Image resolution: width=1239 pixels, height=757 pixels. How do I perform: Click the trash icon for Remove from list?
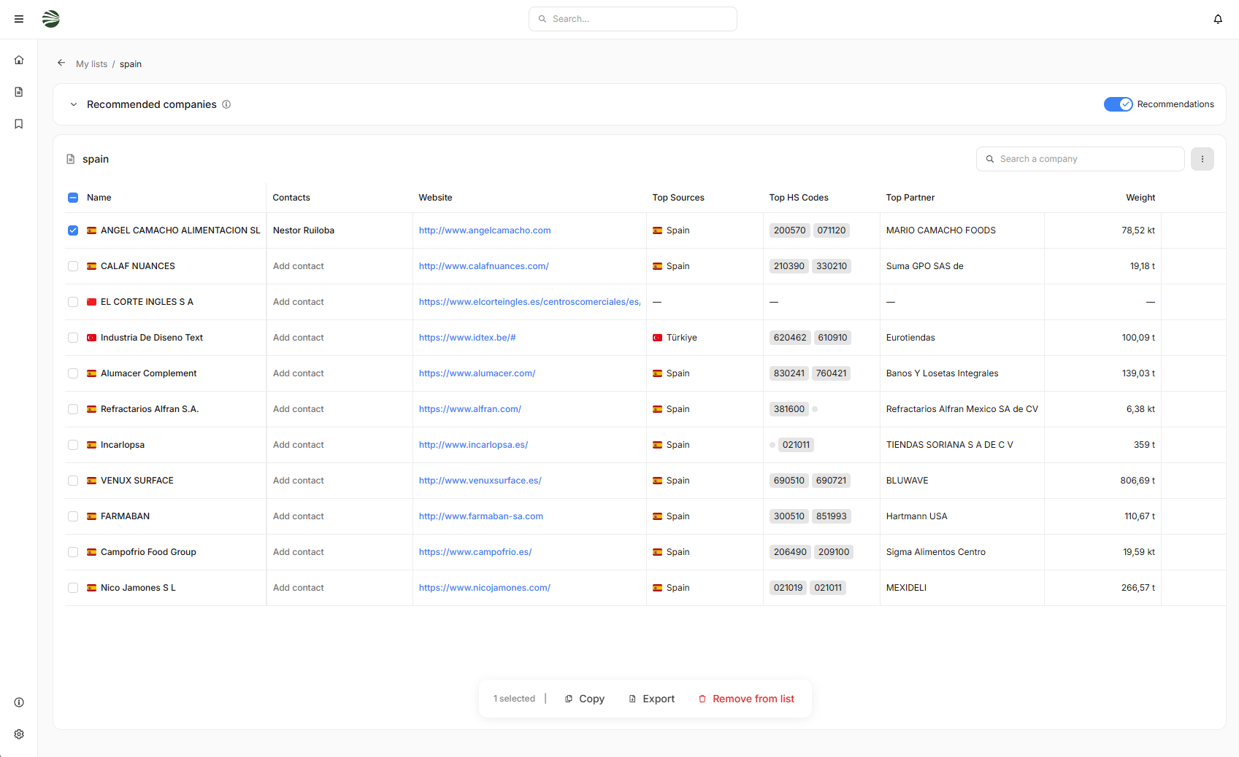pos(702,699)
